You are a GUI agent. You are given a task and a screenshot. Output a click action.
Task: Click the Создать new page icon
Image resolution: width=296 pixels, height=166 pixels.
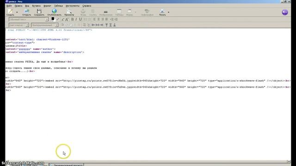click(10, 12)
